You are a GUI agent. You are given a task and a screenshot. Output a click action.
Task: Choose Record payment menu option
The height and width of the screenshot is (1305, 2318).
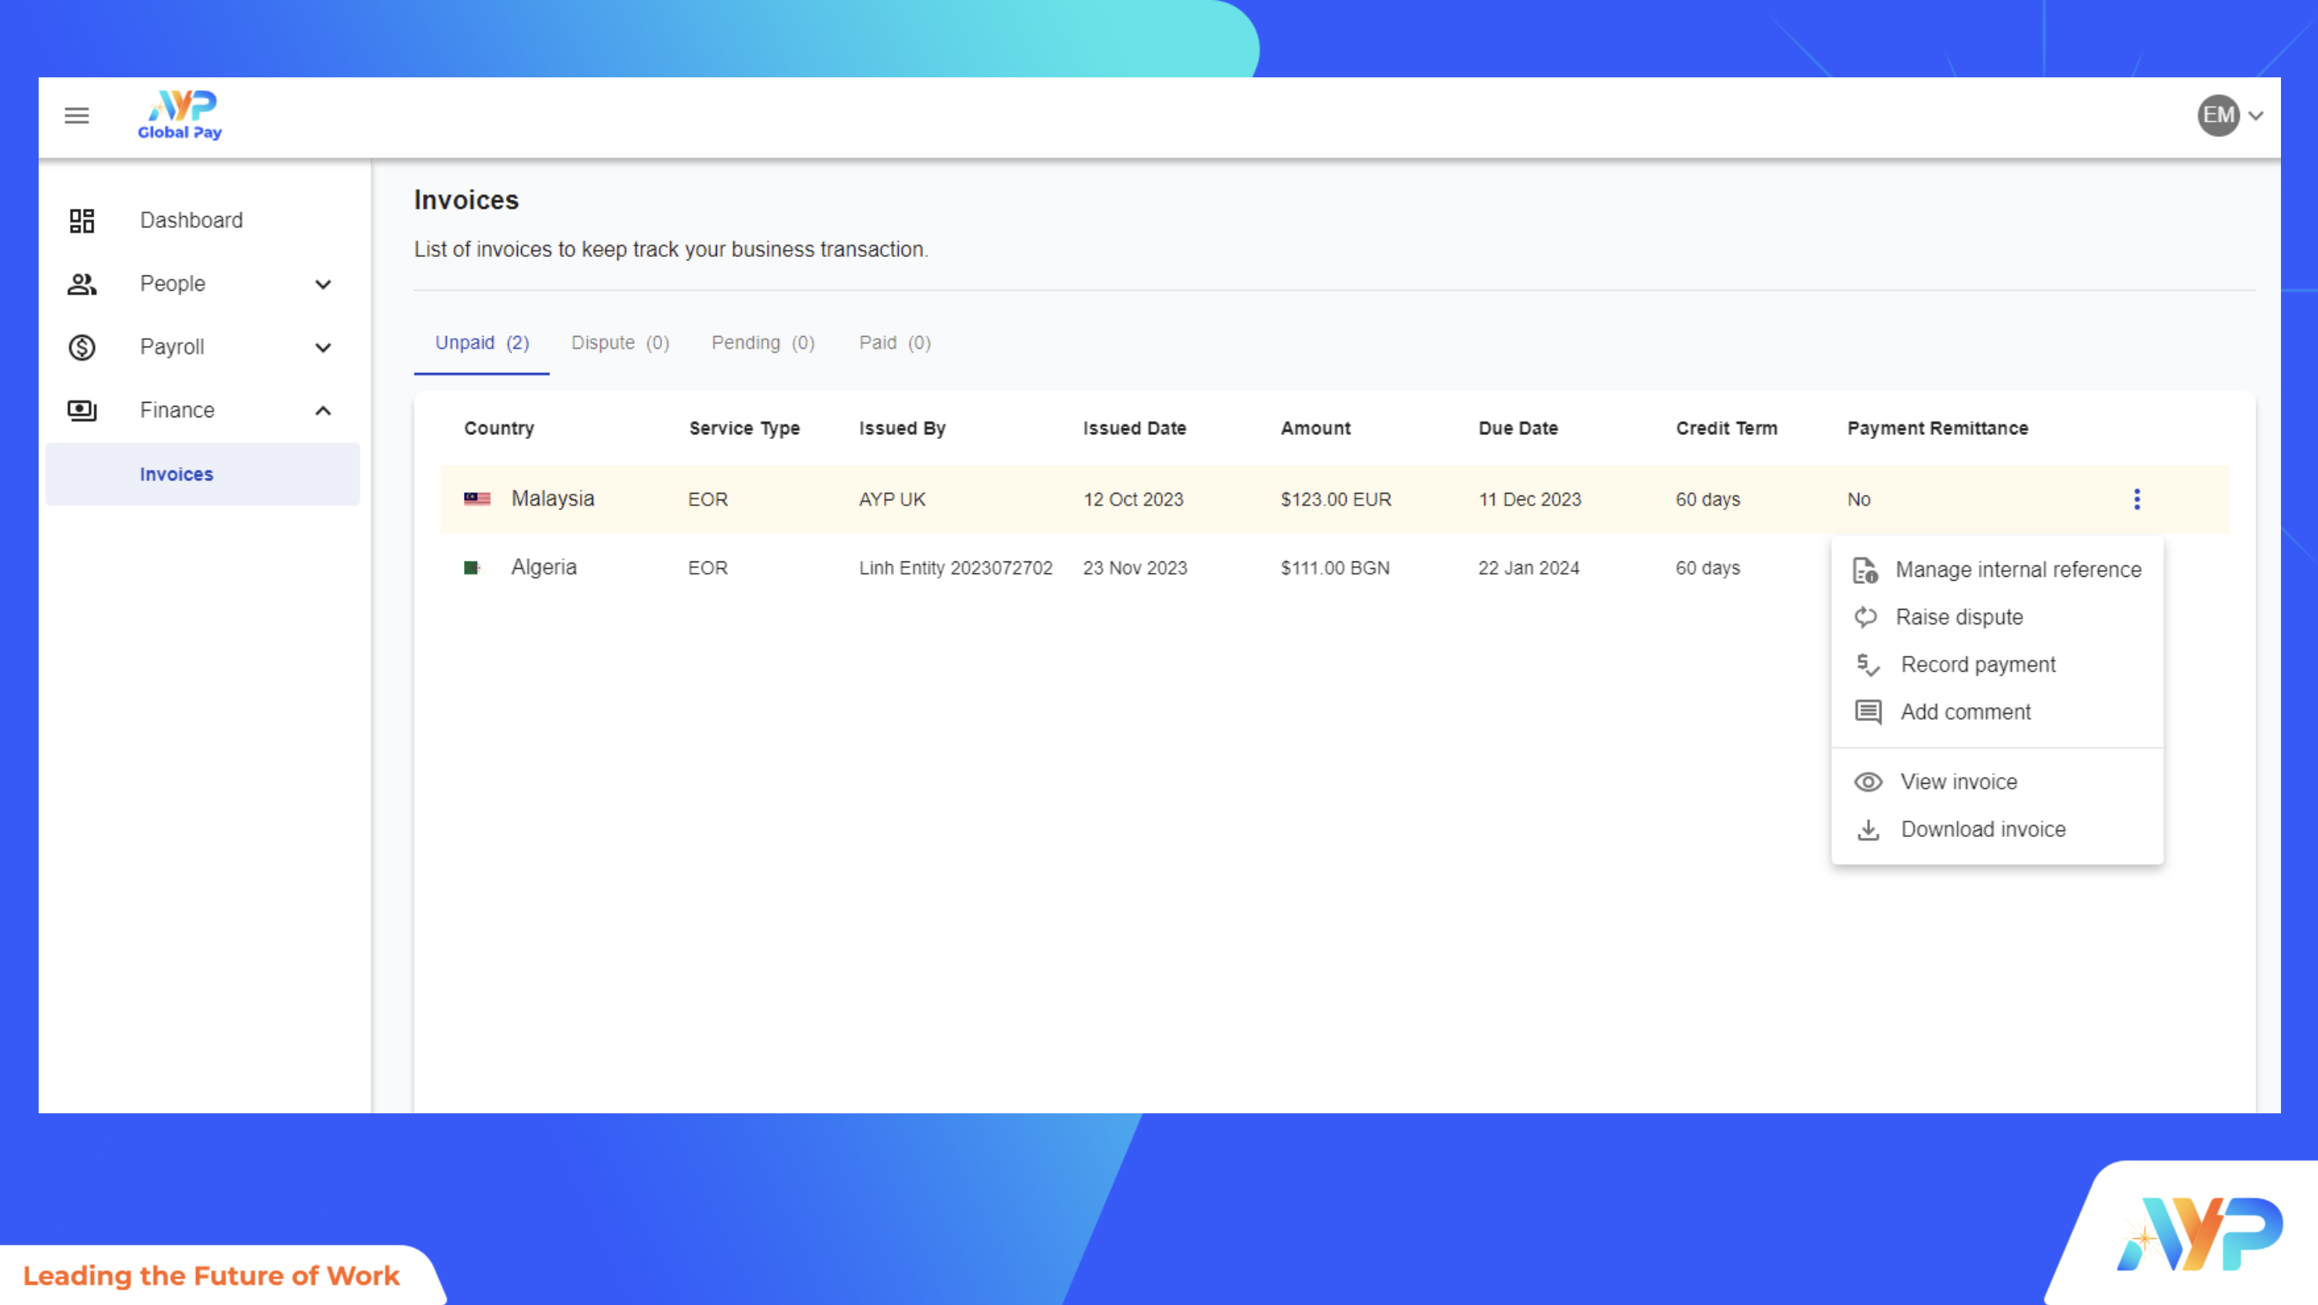click(x=1977, y=665)
